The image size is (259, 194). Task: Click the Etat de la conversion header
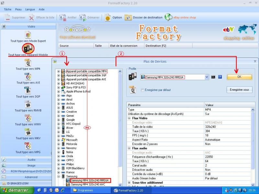click(x=126, y=46)
